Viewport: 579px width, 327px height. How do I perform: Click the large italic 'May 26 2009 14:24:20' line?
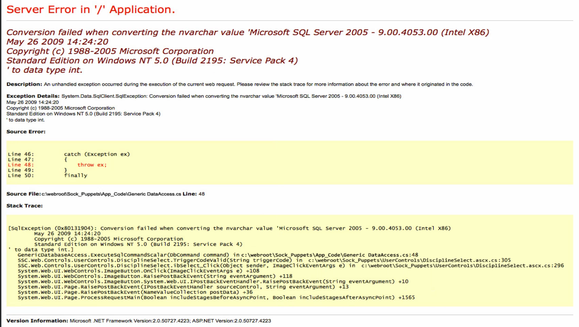tap(57, 42)
